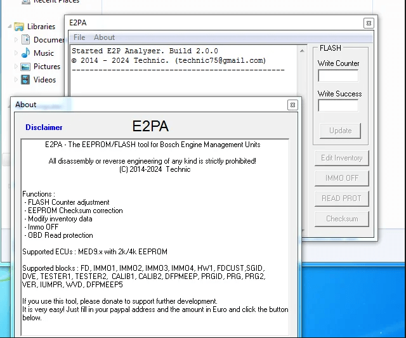Open the About menu in E2PA

click(x=104, y=37)
